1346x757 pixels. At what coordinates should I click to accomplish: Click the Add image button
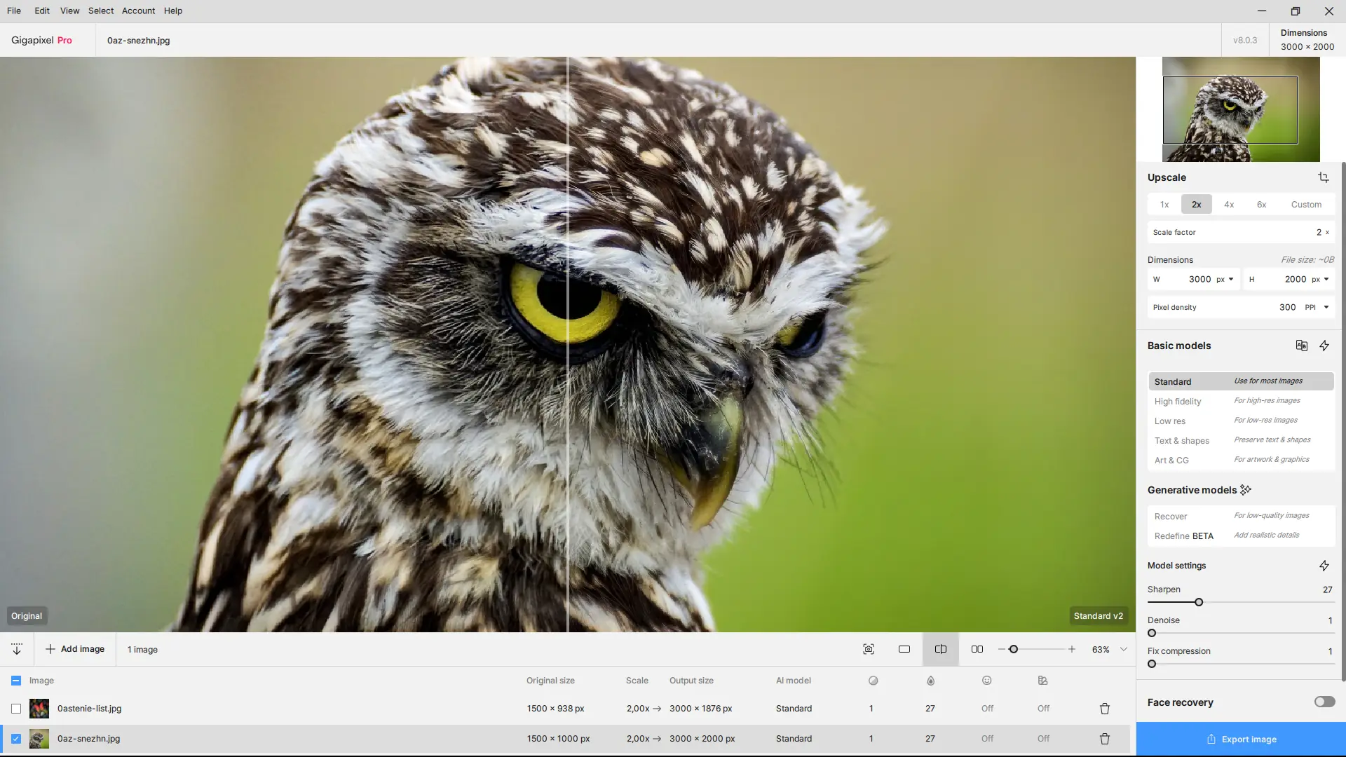pos(75,649)
